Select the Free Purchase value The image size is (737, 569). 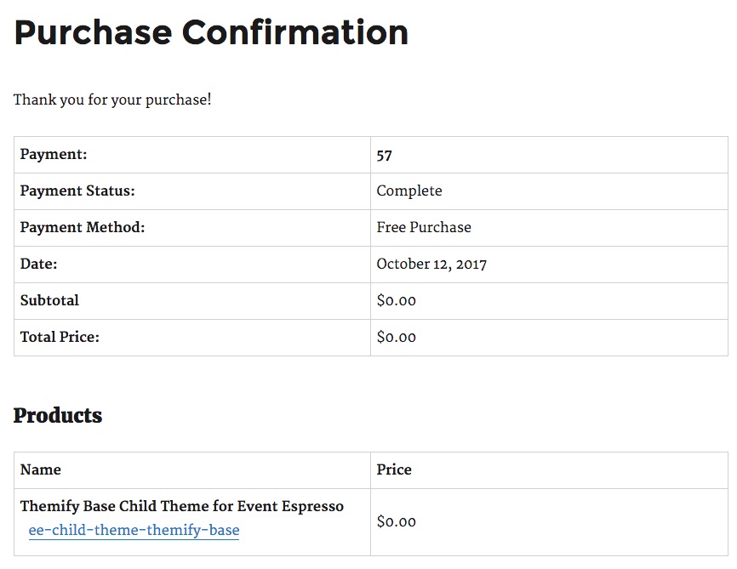424,227
